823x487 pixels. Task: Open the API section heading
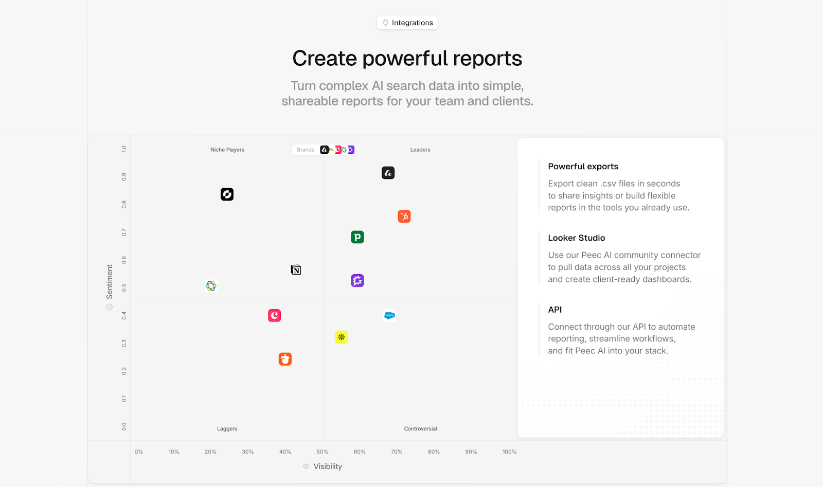coord(555,310)
